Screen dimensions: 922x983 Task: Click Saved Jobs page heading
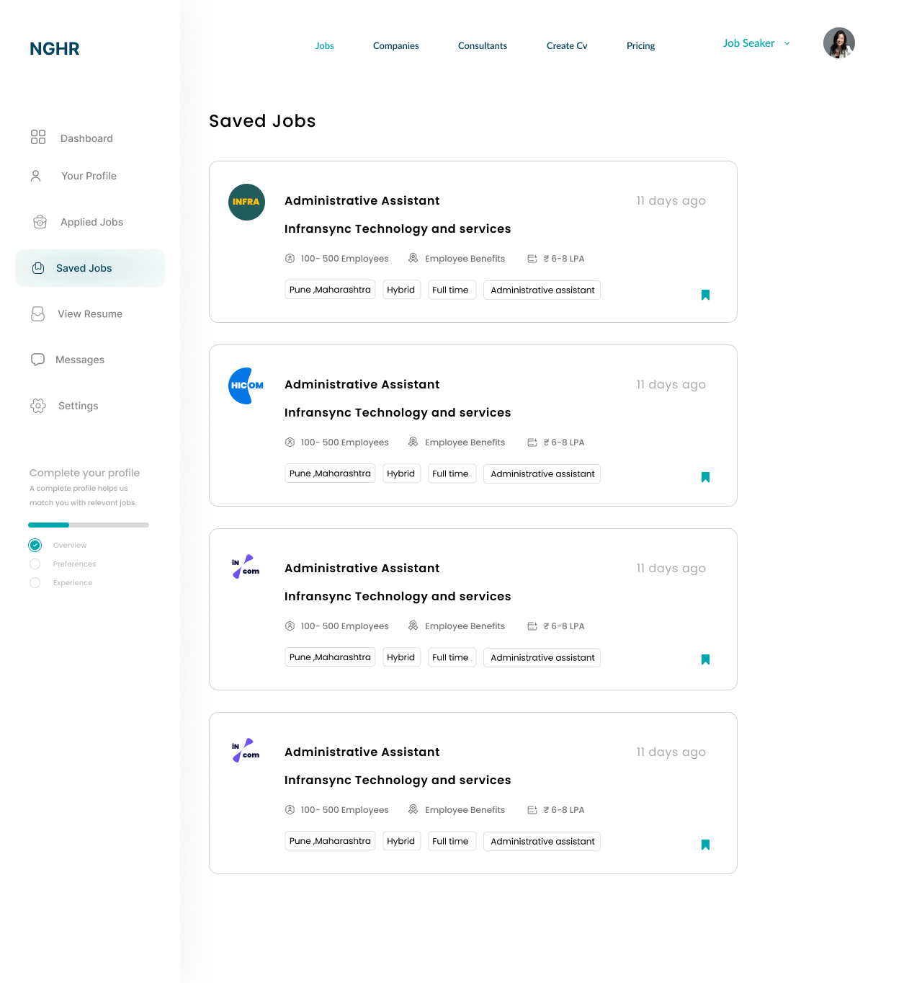click(262, 120)
